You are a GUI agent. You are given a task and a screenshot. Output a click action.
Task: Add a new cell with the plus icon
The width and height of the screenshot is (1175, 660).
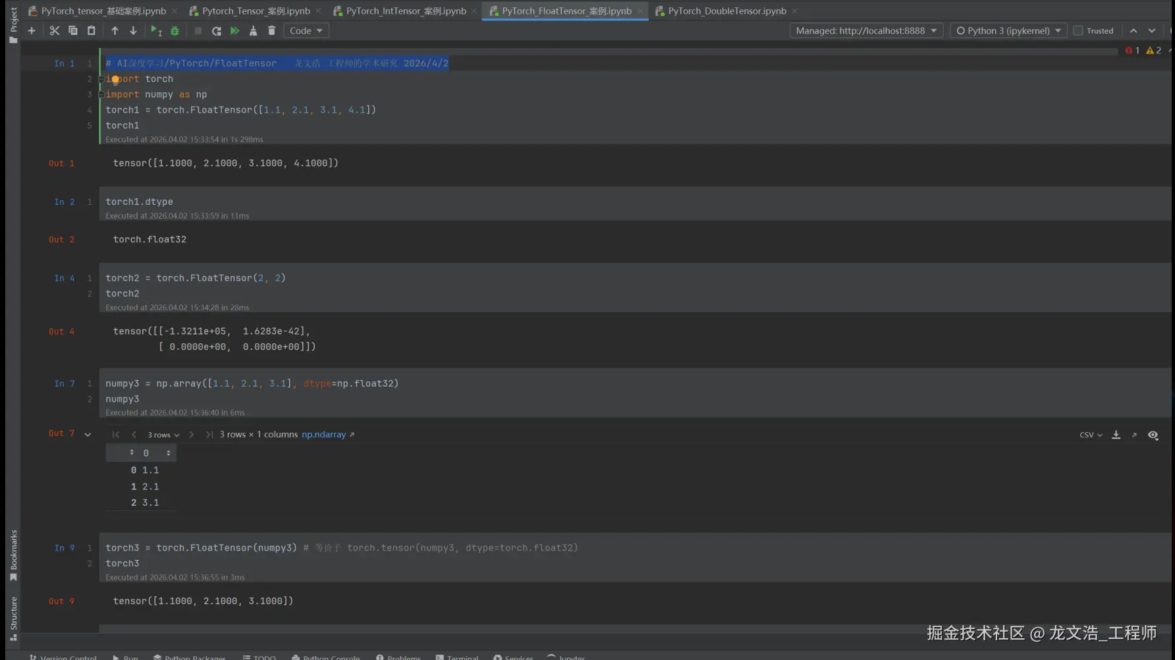32,31
